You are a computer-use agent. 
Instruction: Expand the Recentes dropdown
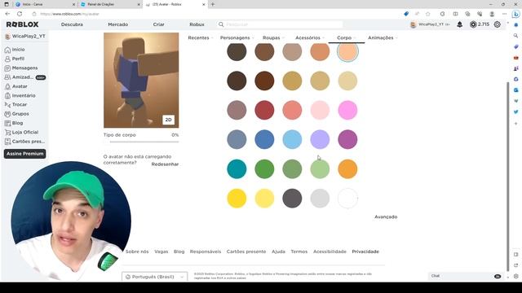click(200, 38)
